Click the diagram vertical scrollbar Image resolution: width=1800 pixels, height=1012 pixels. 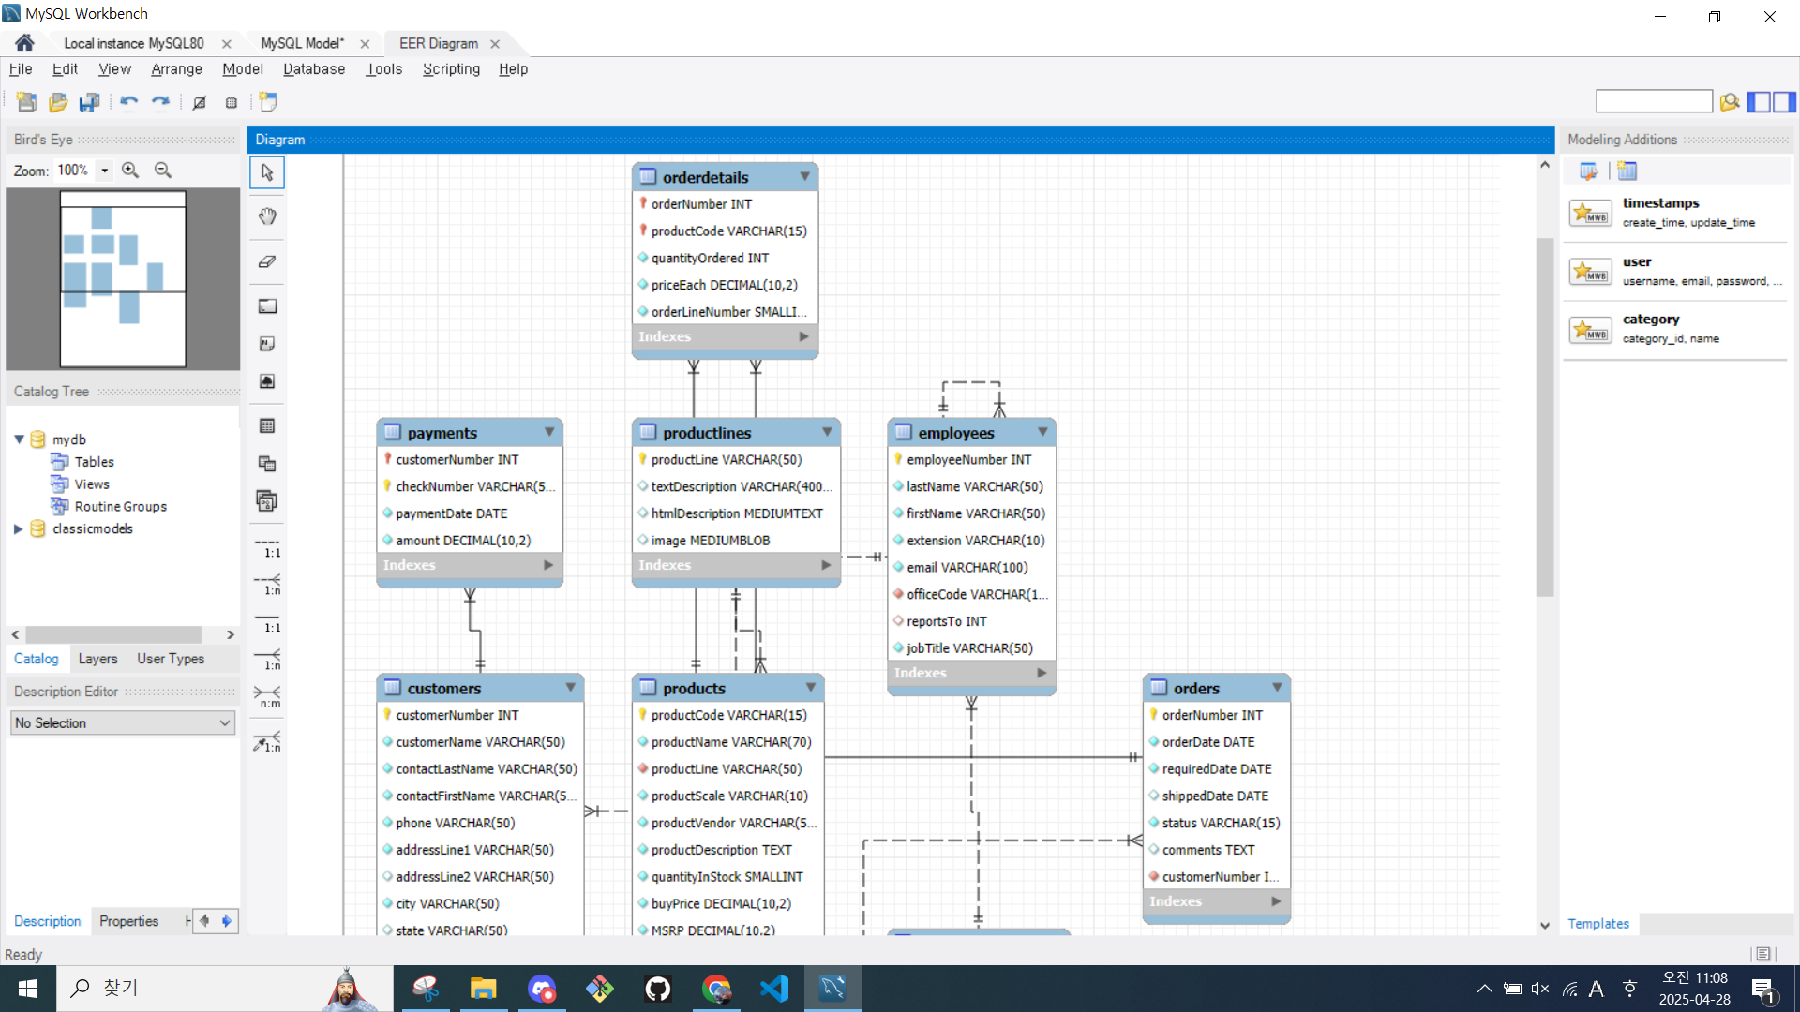coord(1544,417)
